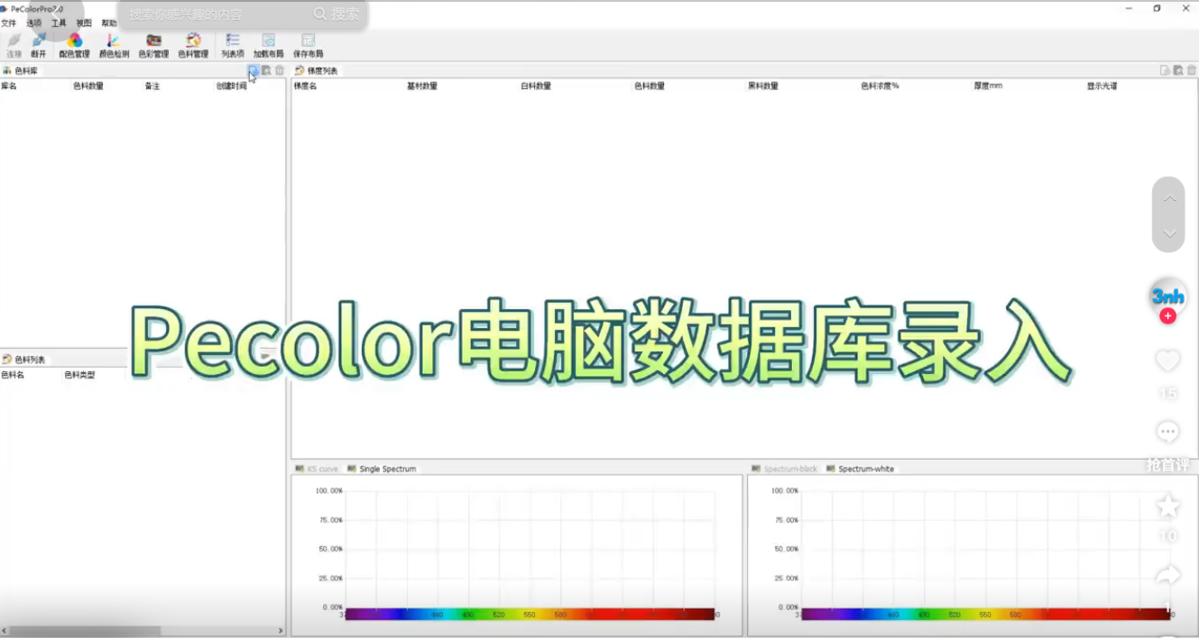Open comments with speech bubble icon

click(1168, 433)
